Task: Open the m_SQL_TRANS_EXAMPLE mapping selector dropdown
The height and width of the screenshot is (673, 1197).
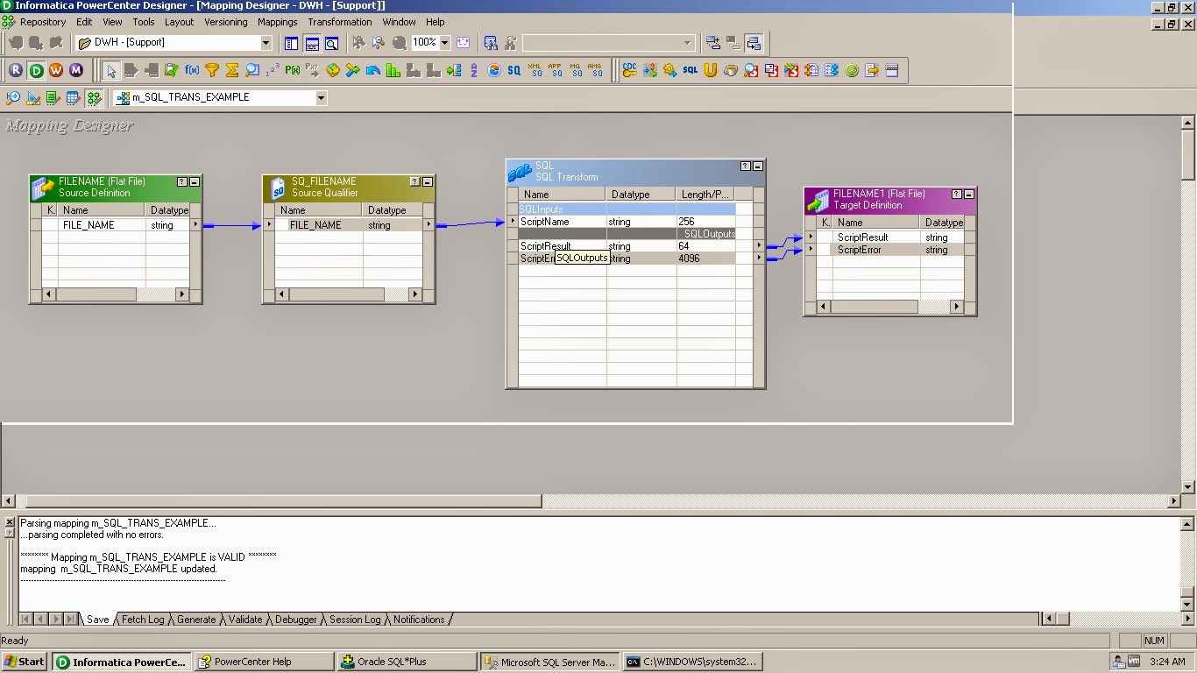Action: [320, 98]
